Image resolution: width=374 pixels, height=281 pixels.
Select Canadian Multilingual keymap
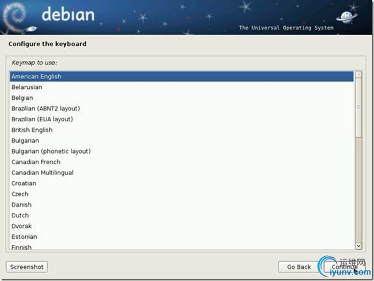(x=182, y=172)
